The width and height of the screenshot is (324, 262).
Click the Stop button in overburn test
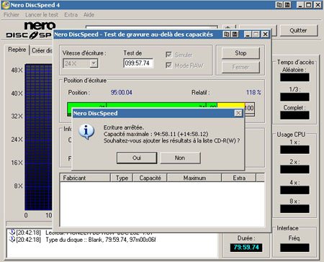240,53
